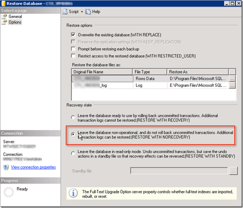Click the Restore As column header
Viewport: 243px width, 208px height.
tap(198, 72)
